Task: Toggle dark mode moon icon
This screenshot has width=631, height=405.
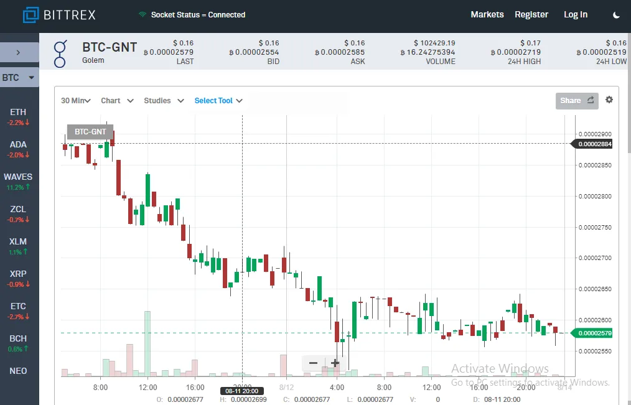Action: 616,15
